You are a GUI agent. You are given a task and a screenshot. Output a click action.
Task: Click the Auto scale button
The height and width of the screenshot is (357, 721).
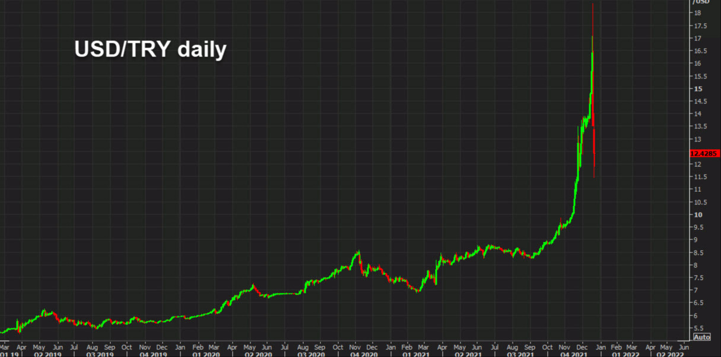(x=701, y=337)
